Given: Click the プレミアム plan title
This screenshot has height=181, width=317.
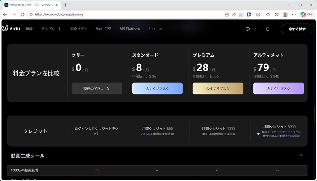Looking at the screenshot, I should tap(203, 55).
